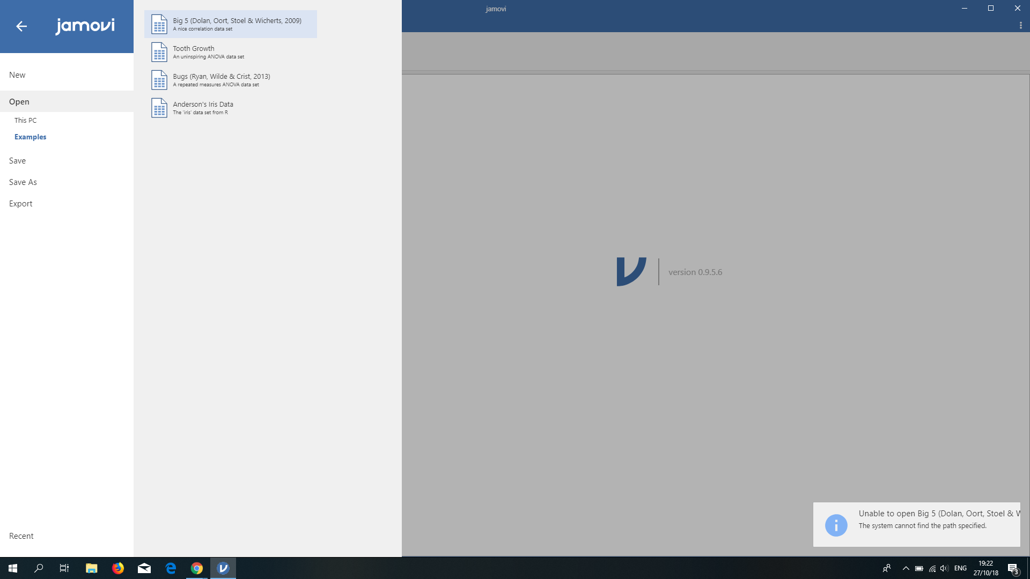Image resolution: width=1030 pixels, height=579 pixels.
Task: Select New in file menu
Action: pyautogui.click(x=67, y=75)
